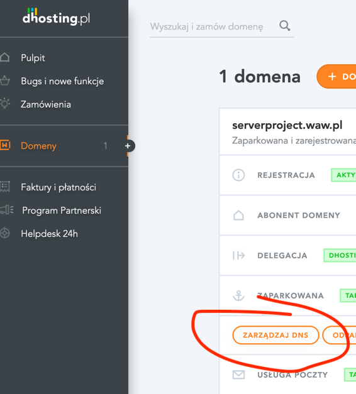This screenshot has width=356, height=394.
Task: Click the house icon beside Abonent domeny
Action: [238, 215]
